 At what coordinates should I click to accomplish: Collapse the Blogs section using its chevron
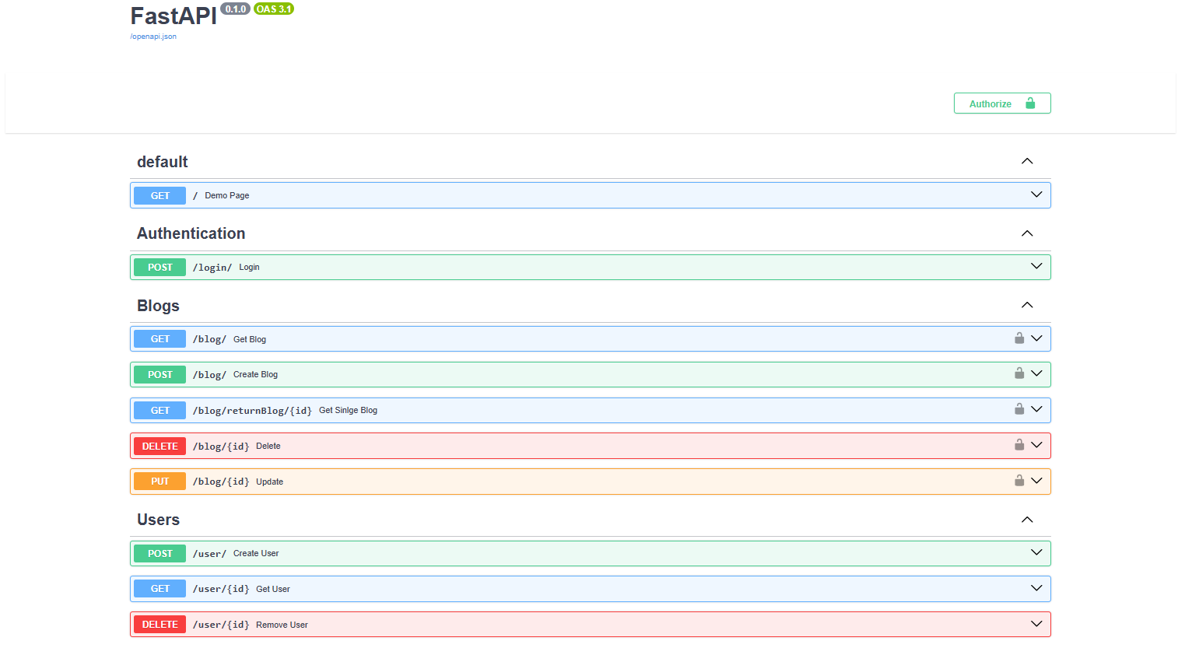pyautogui.click(x=1027, y=305)
